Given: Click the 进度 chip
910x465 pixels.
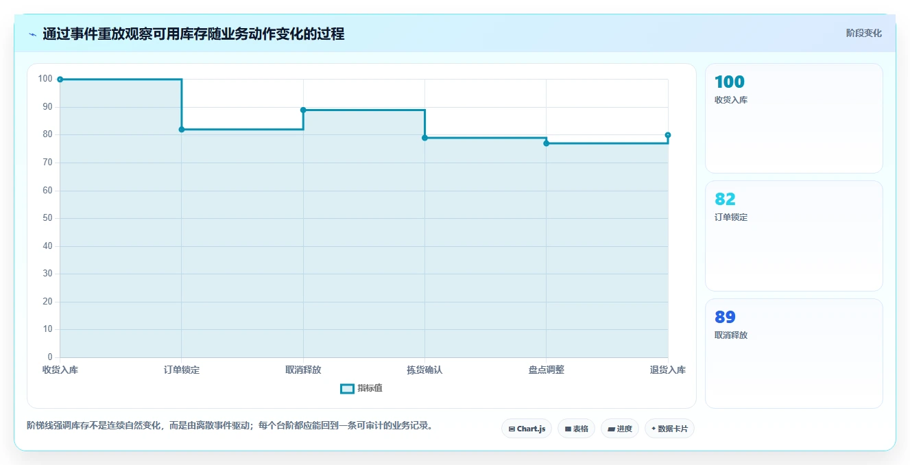Looking at the screenshot, I should coord(620,429).
